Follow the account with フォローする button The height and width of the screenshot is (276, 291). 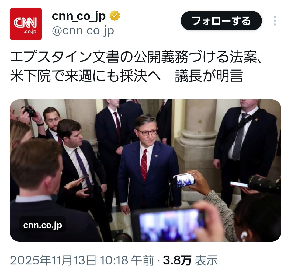click(x=221, y=21)
